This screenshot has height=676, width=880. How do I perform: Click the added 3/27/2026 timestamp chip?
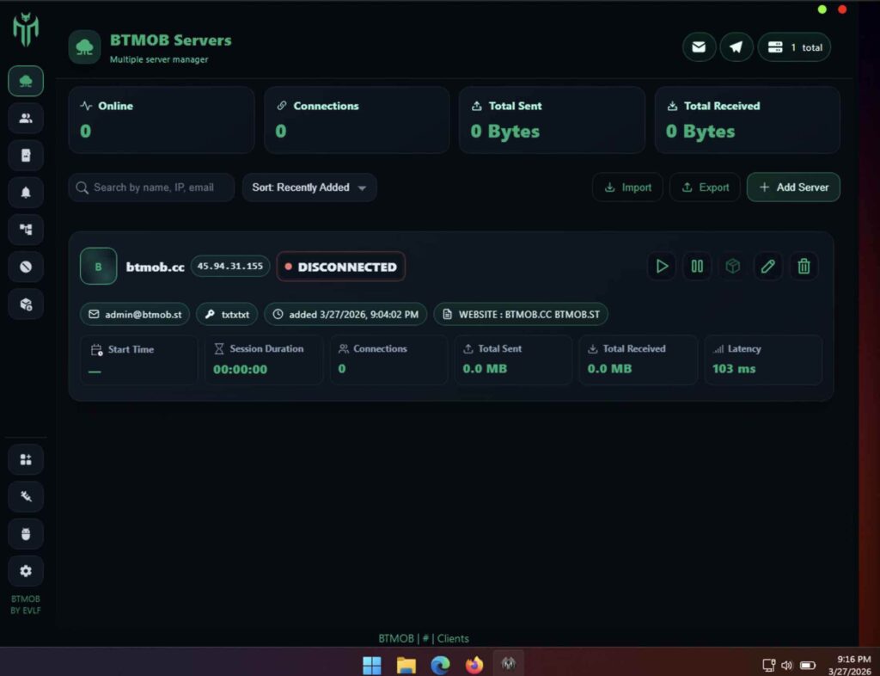pyautogui.click(x=345, y=315)
